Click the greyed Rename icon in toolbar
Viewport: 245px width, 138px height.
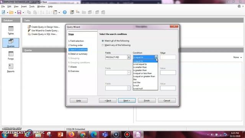pos(103,12)
